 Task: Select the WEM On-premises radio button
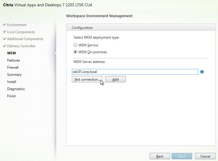click(75, 52)
